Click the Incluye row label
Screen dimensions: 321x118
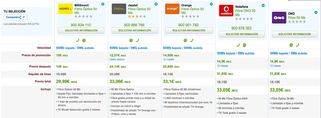[x=46, y=89]
